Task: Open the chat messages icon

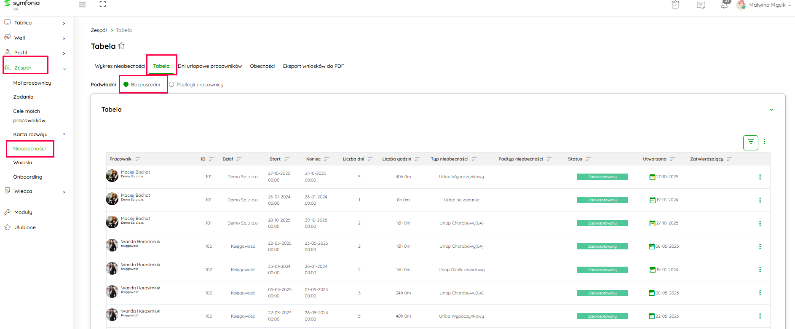Action: 701,5
